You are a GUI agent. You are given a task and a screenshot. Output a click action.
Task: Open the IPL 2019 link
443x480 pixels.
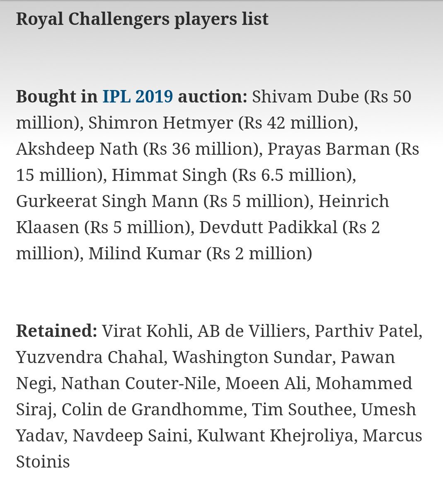pos(138,96)
